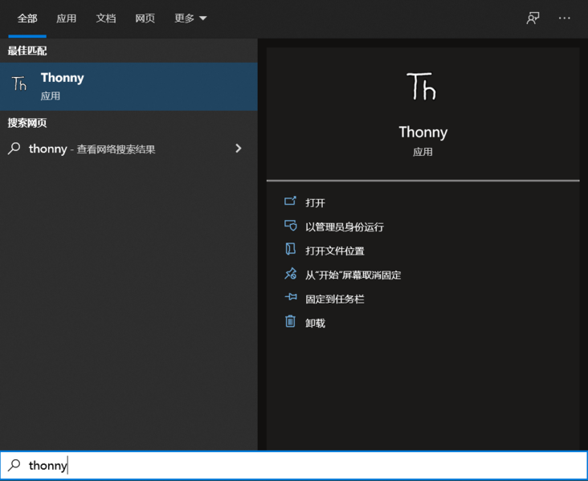This screenshot has height=481, width=588.
Task: Switch to the 应用 tab
Action: pos(67,18)
